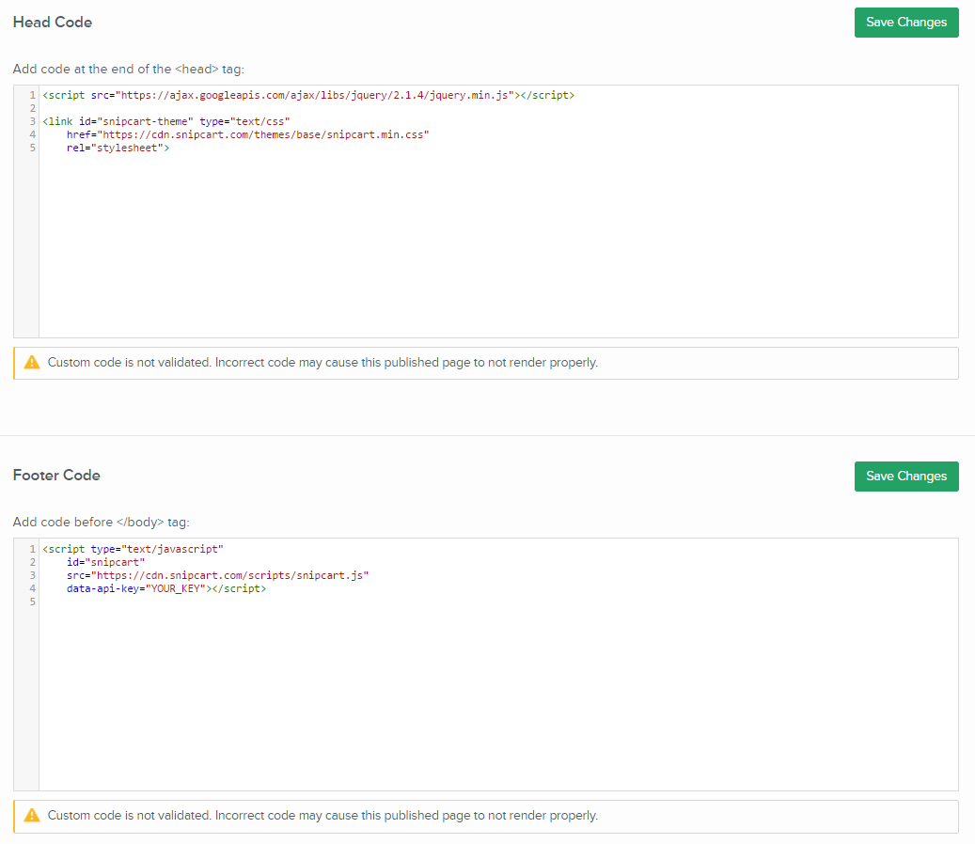
Task: Select the snipcart-theme link tag line
Action: pyautogui.click(x=166, y=121)
